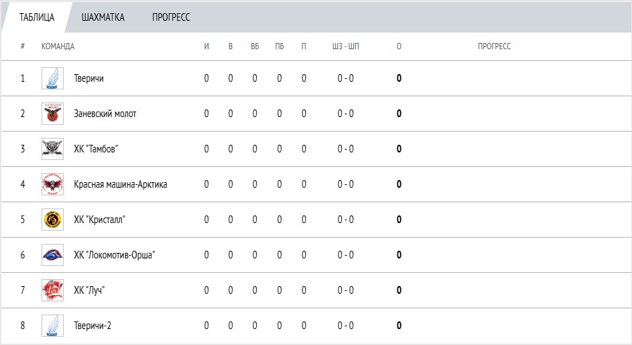Select the Таблица tab
Screen dimensions: 632x345
coord(37,17)
